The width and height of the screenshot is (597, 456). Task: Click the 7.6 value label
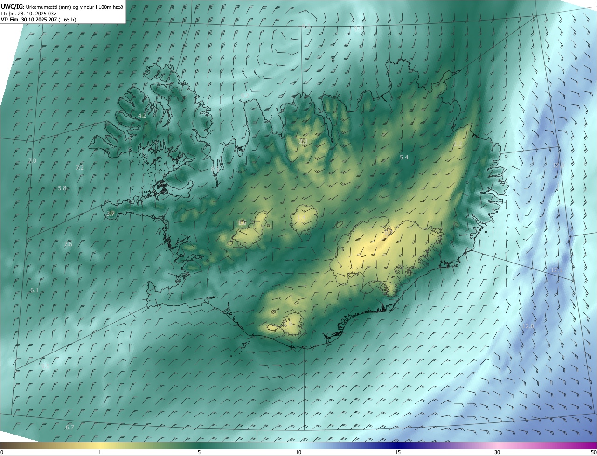(x=68, y=244)
